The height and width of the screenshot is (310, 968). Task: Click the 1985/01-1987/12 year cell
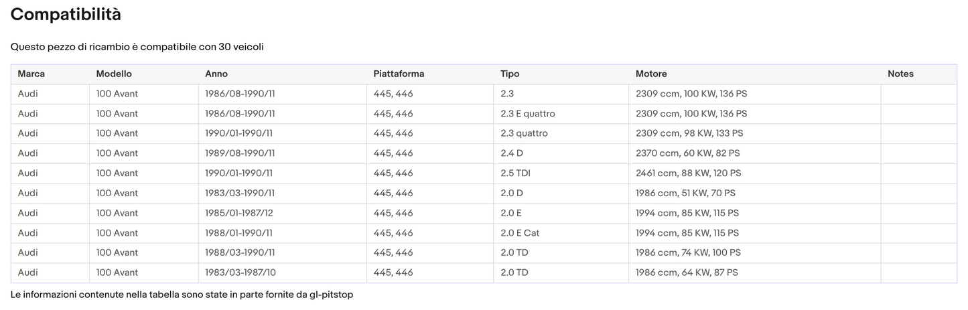pyautogui.click(x=240, y=213)
